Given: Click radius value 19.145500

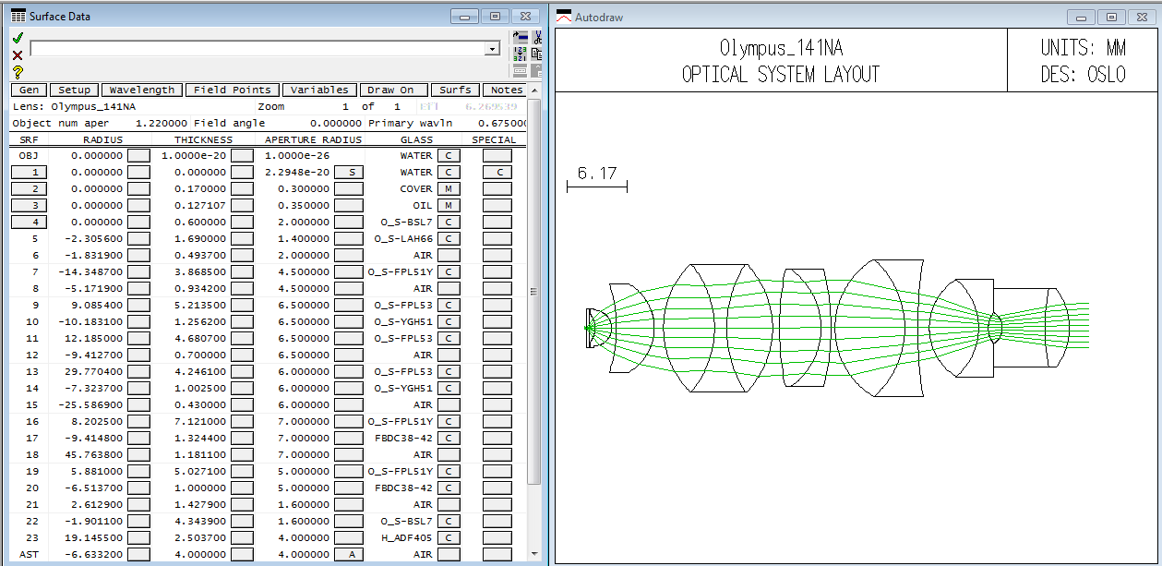Looking at the screenshot, I should pos(96,537).
